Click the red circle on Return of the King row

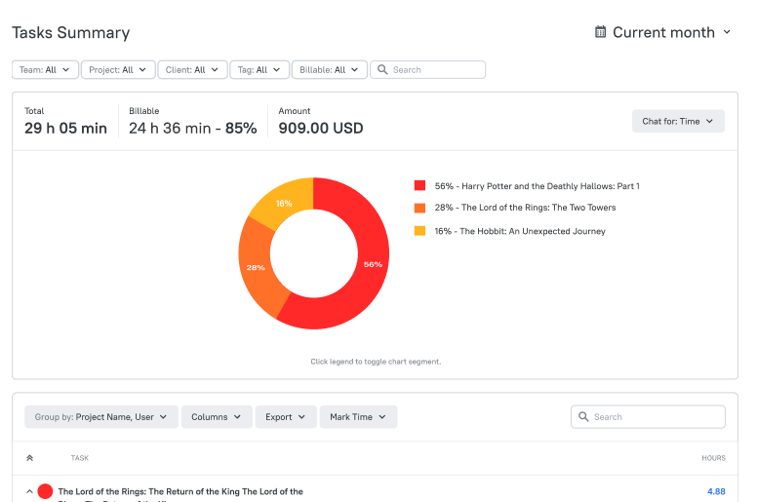(45, 491)
